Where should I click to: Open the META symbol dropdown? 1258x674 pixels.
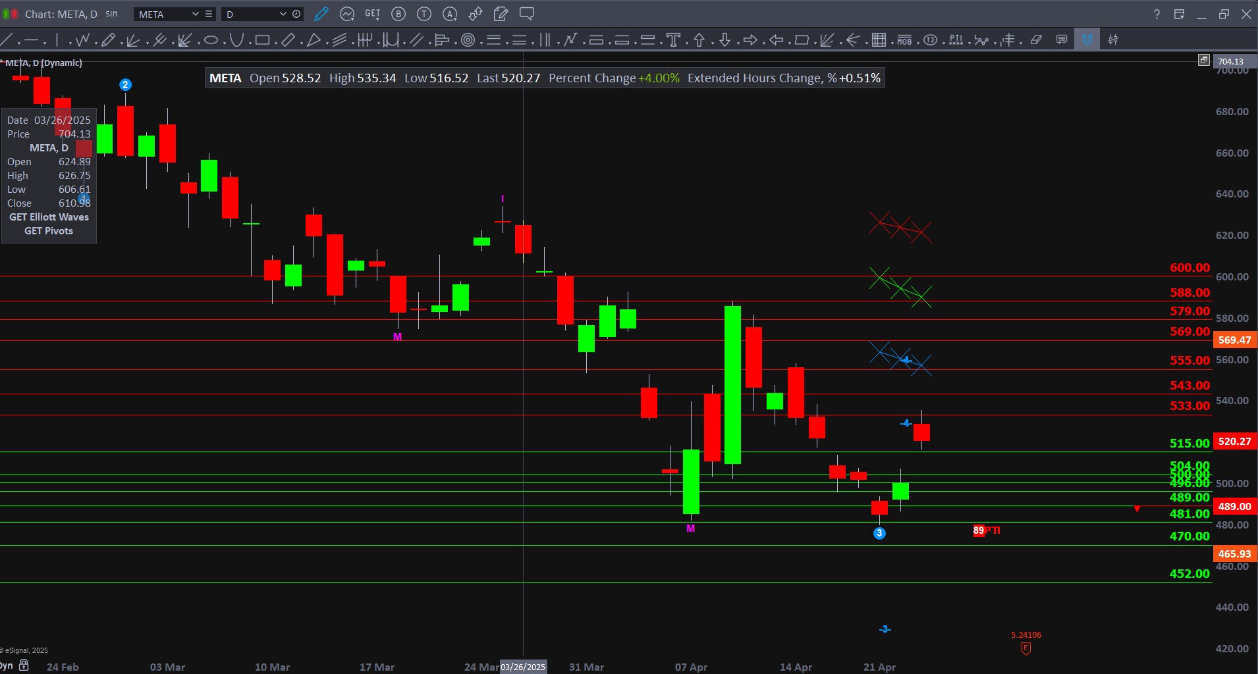[195, 14]
